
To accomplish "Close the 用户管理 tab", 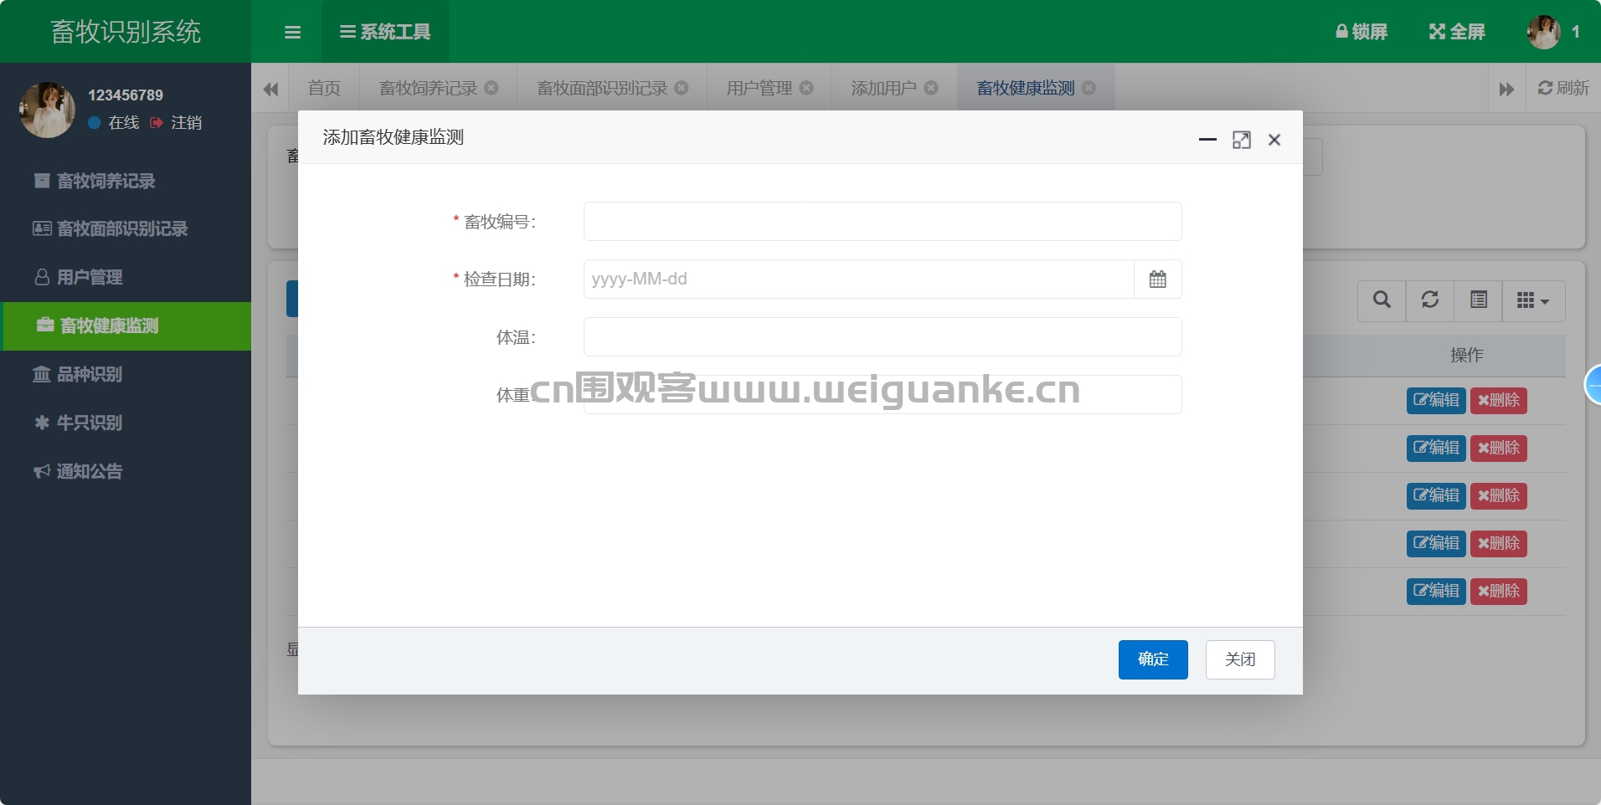I will 806,88.
